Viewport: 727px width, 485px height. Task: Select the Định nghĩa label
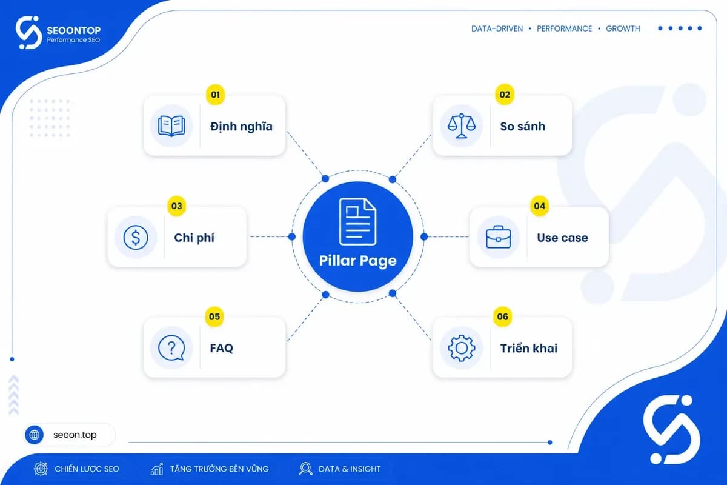[x=241, y=127]
